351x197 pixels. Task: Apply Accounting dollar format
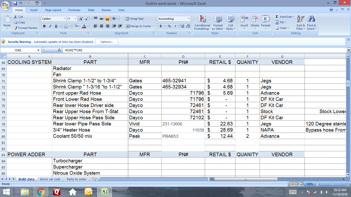tap(161, 26)
